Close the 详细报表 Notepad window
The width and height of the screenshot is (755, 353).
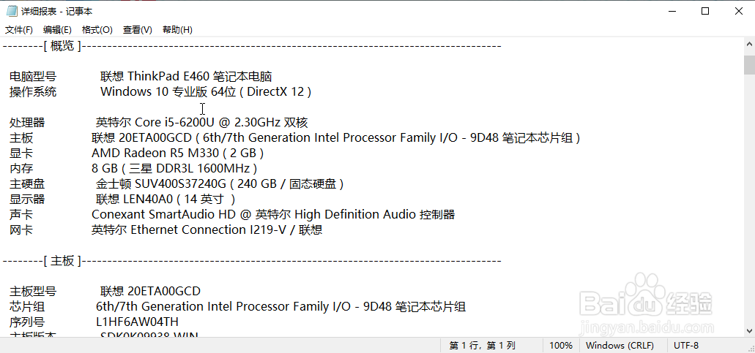click(739, 11)
